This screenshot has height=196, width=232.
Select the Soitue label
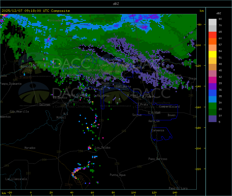pos(137,115)
